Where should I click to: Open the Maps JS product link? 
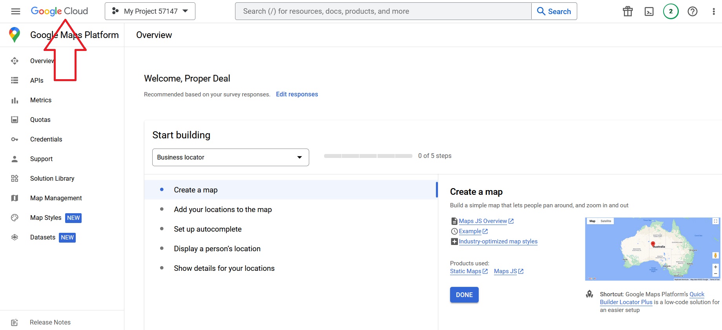tap(509, 271)
